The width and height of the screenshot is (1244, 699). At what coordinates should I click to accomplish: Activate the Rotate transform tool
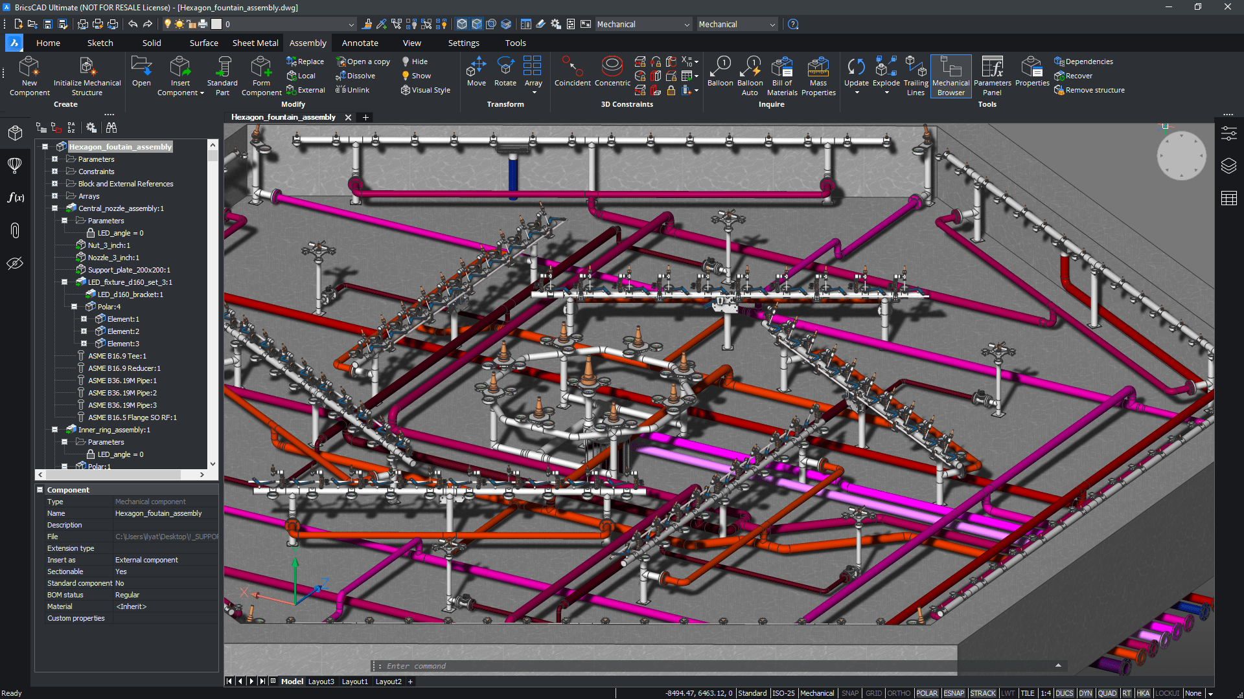[x=505, y=71]
